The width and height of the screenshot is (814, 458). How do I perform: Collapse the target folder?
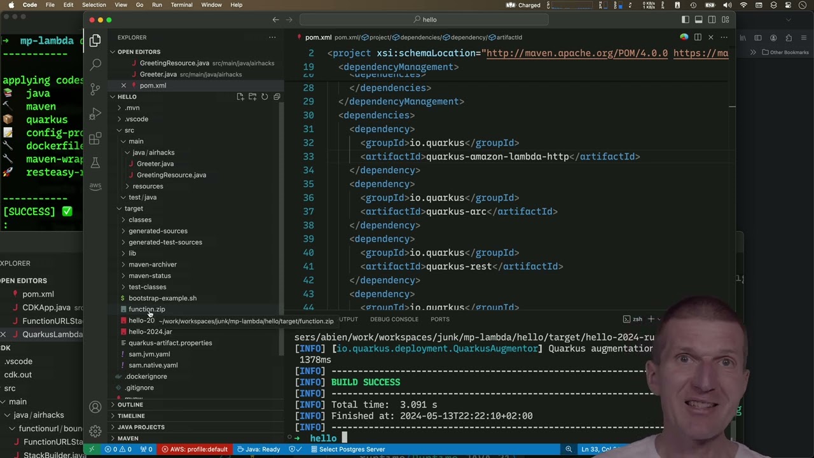pos(134,209)
